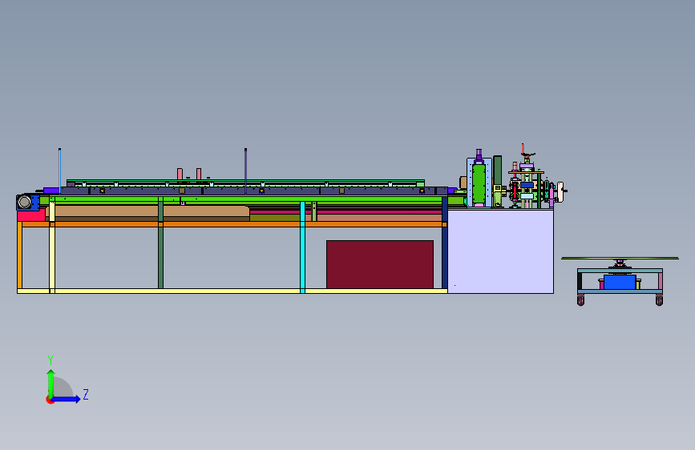The image size is (695, 450).
Task: Select the red block beneath the motor
Action: coord(31,215)
